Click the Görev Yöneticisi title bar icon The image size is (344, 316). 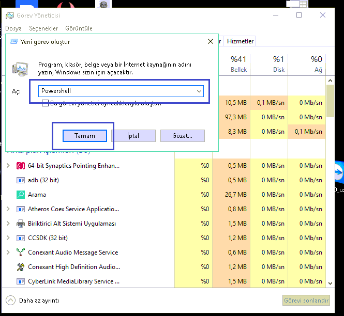pos(10,15)
